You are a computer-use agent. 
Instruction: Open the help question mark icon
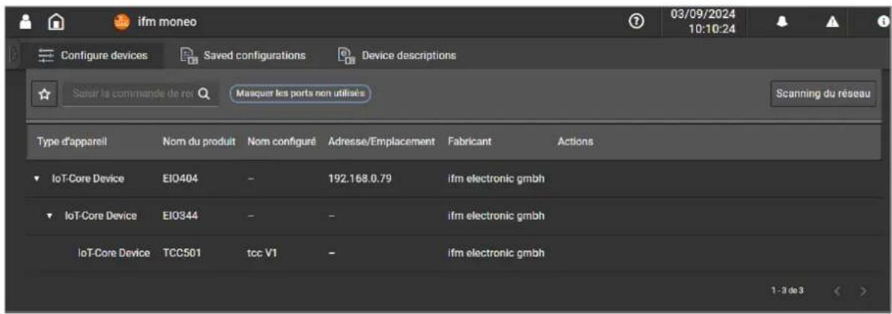(x=637, y=22)
